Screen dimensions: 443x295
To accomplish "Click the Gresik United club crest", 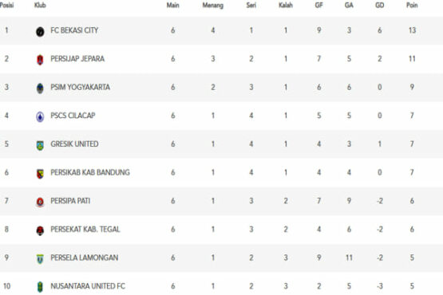I will [x=40, y=145].
